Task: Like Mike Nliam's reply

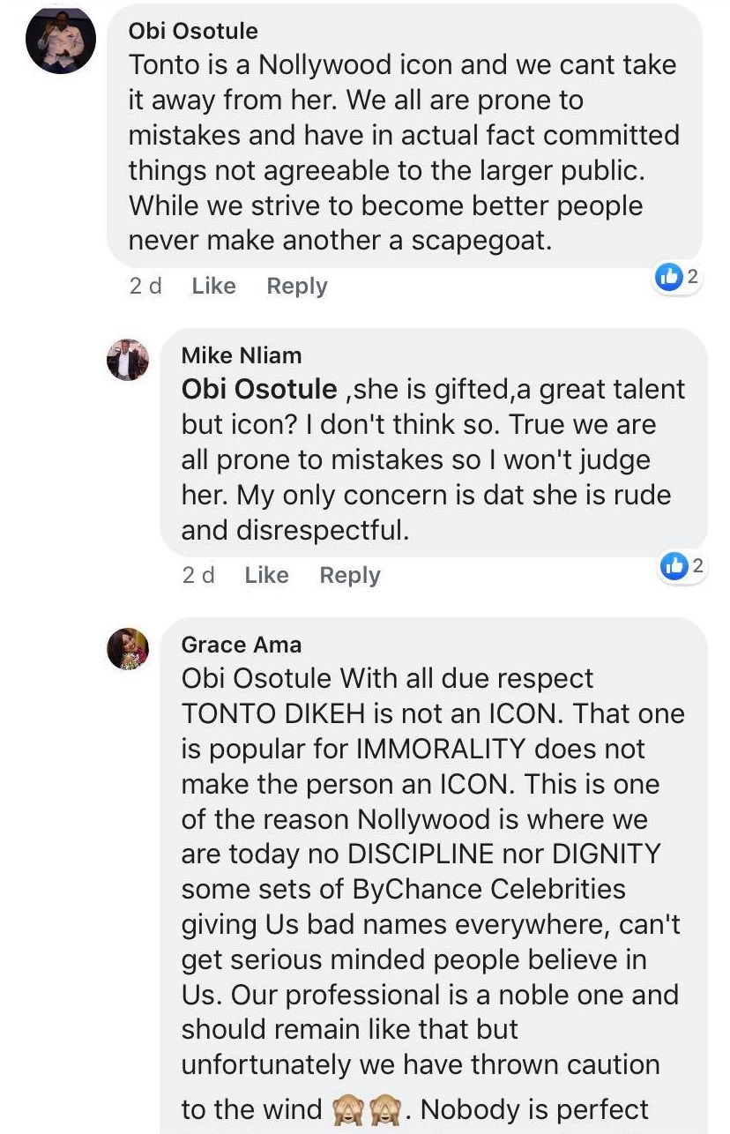Action: 266,575
